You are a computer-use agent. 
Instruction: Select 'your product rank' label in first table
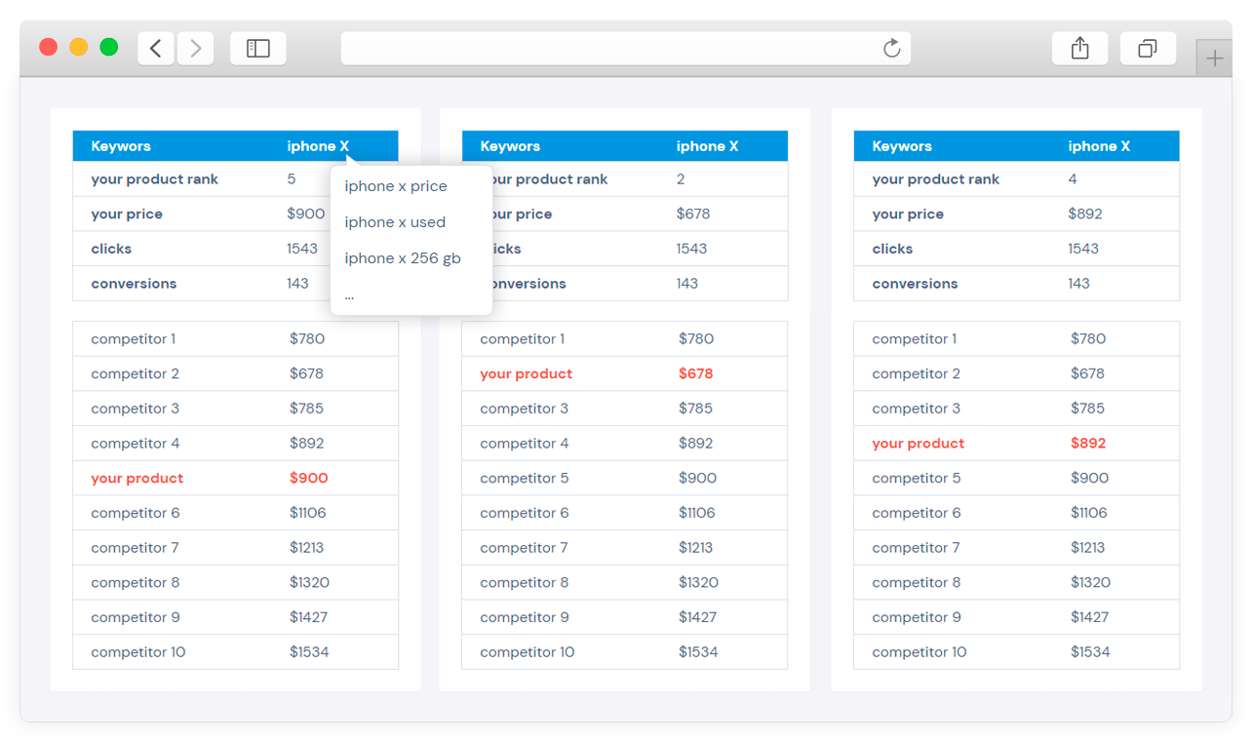pos(155,179)
